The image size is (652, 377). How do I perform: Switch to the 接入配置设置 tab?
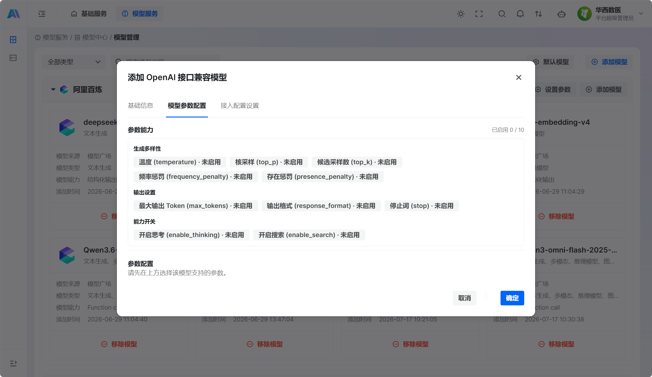pos(240,106)
